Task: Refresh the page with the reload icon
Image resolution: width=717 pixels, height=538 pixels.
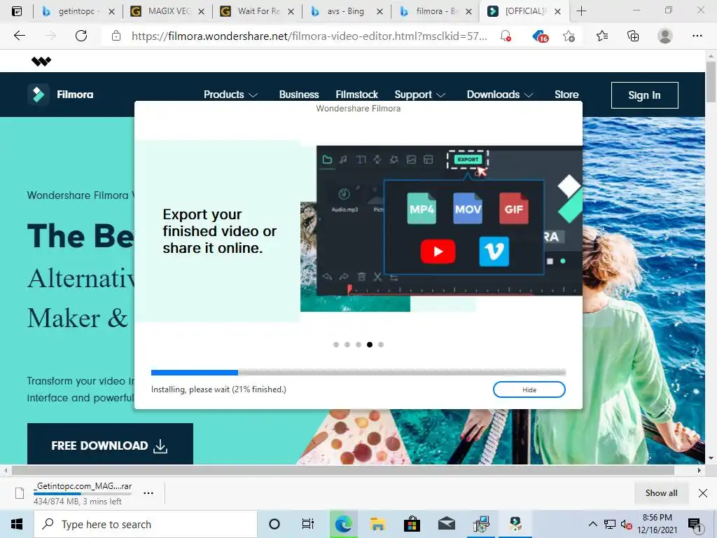Action: (81, 36)
